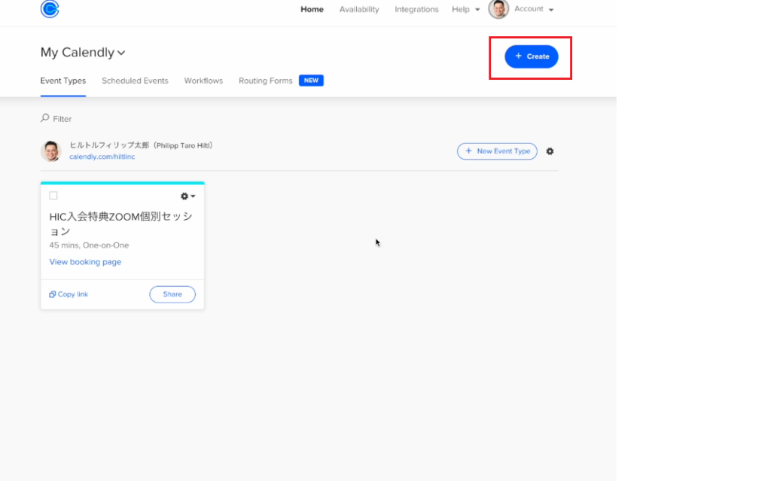Click the HIC入会特典ZOOM個別セッション event title
The image size is (771, 481).
[121, 224]
